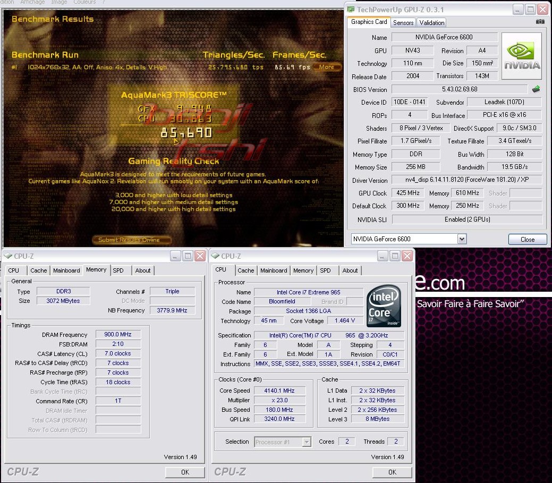The width and height of the screenshot is (552, 483).
Task: Open the Cache tab in left CPU-Z window
Action: pos(39,270)
